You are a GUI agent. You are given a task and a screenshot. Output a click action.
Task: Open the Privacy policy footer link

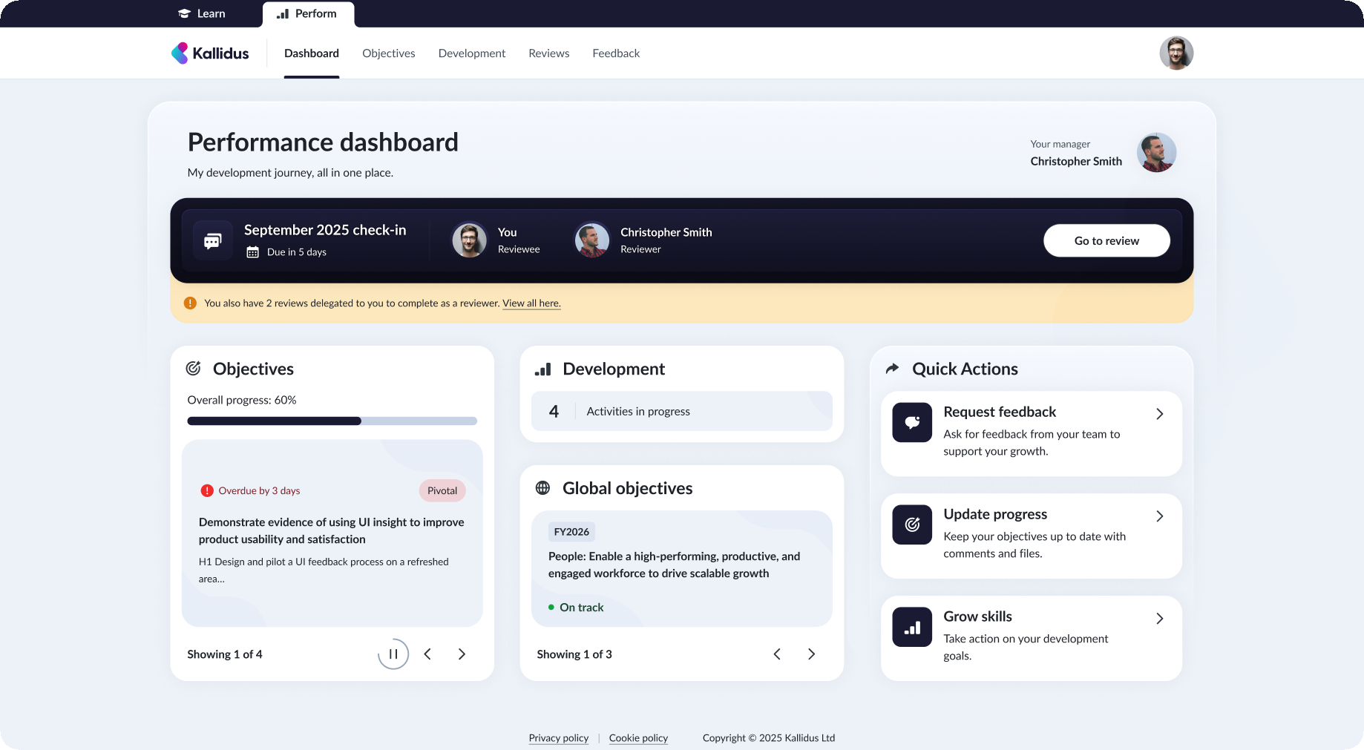pyautogui.click(x=558, y=738)
